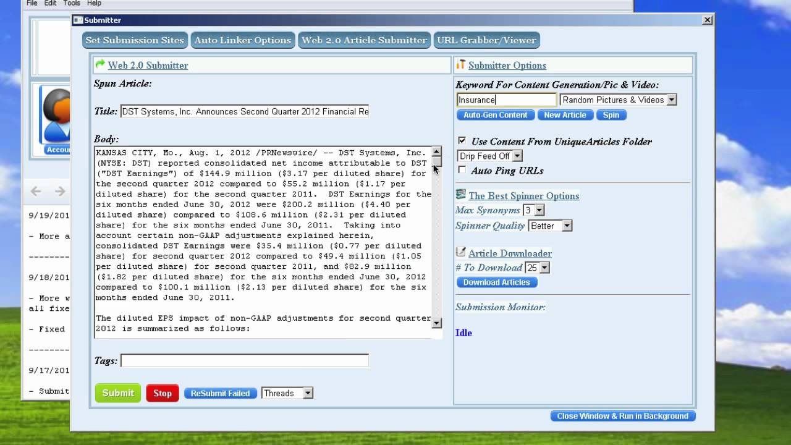Viewport: 791px width, 445px height.
Task: Click the ReSubmit Failed button
Action: point(220,393)
